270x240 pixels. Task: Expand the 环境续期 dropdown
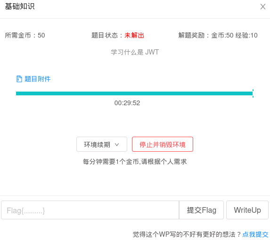(x=102, y=144)
